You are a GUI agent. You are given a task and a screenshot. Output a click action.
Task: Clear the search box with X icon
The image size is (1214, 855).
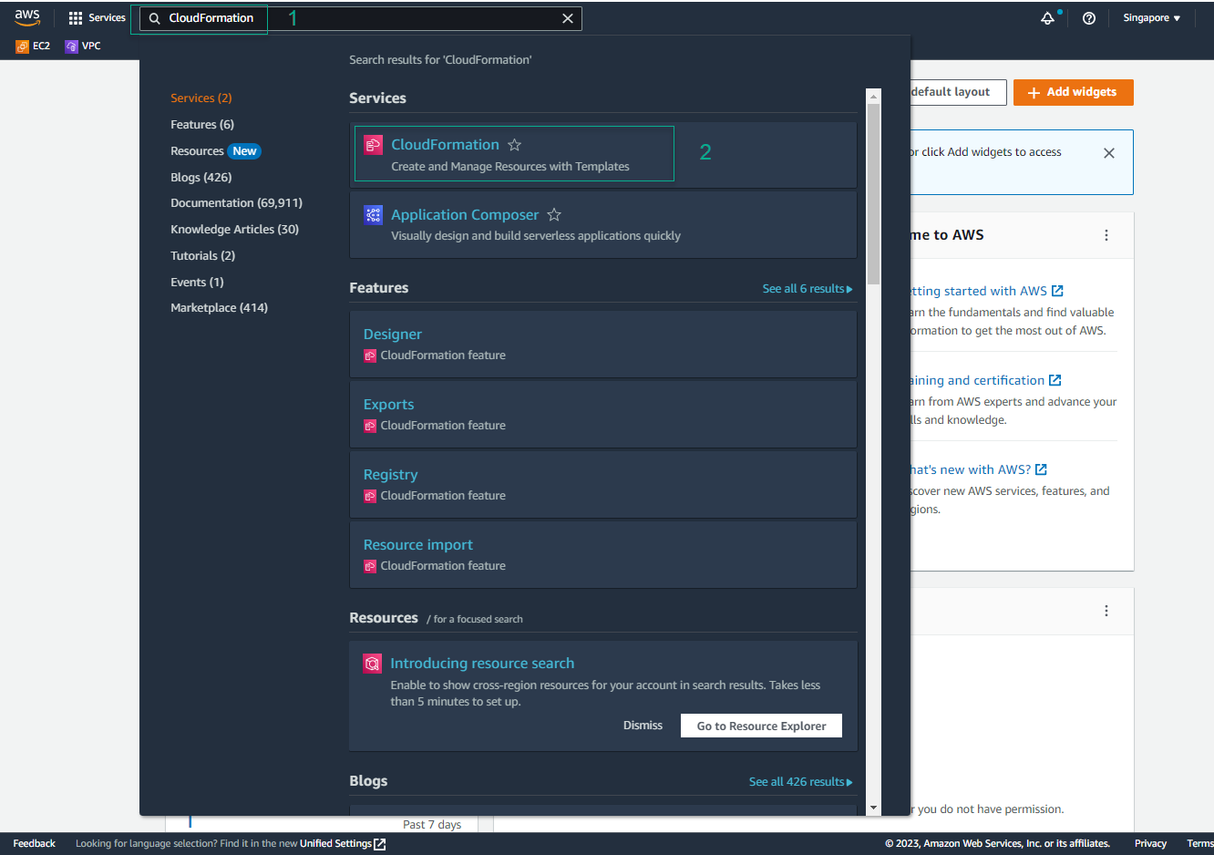point(568,18)
